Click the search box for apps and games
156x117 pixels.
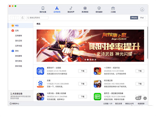[x=37, y=18]
